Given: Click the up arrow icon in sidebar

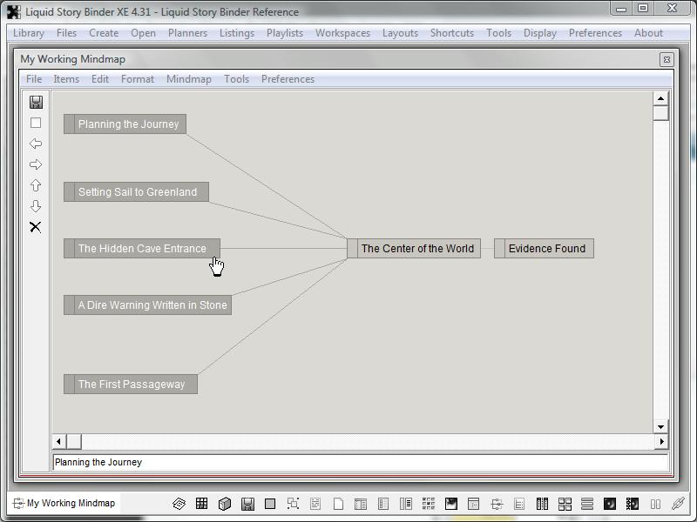Looking at the screenshot, I should tap(36, 185).
